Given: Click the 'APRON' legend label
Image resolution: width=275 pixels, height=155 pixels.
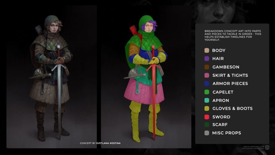Looking at the screenshot, I should 221,101.
